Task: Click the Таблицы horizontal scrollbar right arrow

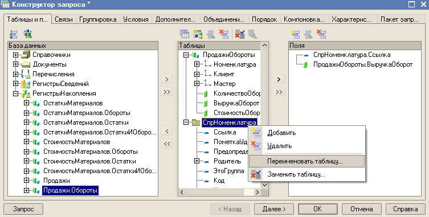Action: coord(257,192)
